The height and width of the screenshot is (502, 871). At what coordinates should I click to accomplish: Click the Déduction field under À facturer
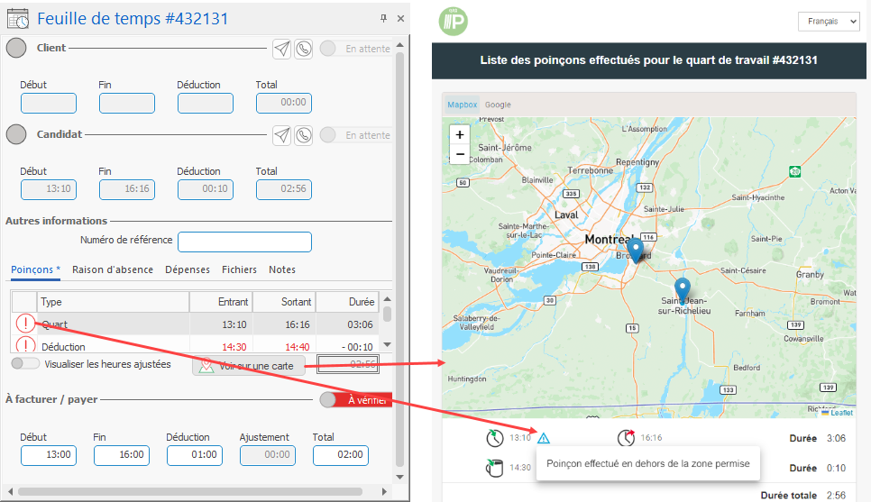(x=194, y=455)
